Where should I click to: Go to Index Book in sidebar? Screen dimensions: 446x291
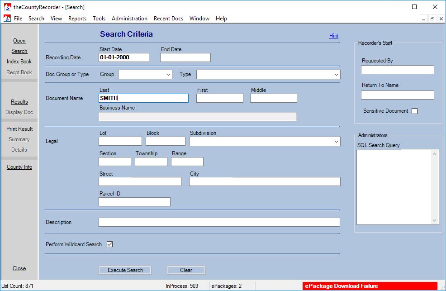(x=19, y=62)
